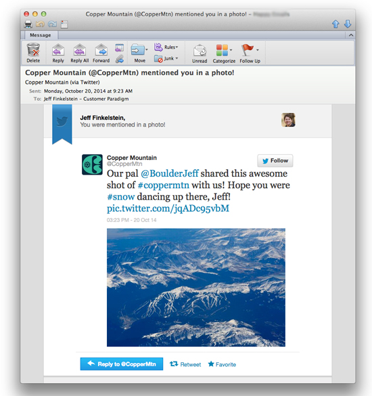Open the Move dropdown arrow
This screenshot has height=396, width=372.
point(147,49)
